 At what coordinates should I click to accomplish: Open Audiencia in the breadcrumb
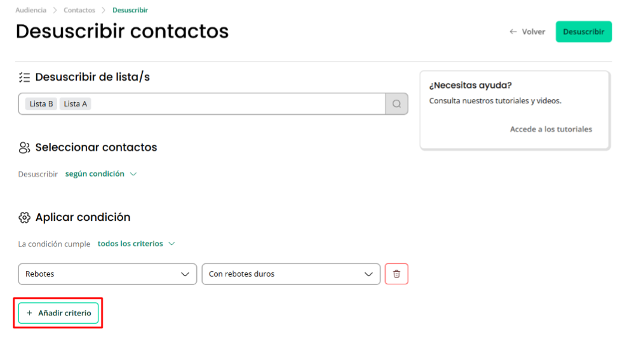tap(30, 10)
